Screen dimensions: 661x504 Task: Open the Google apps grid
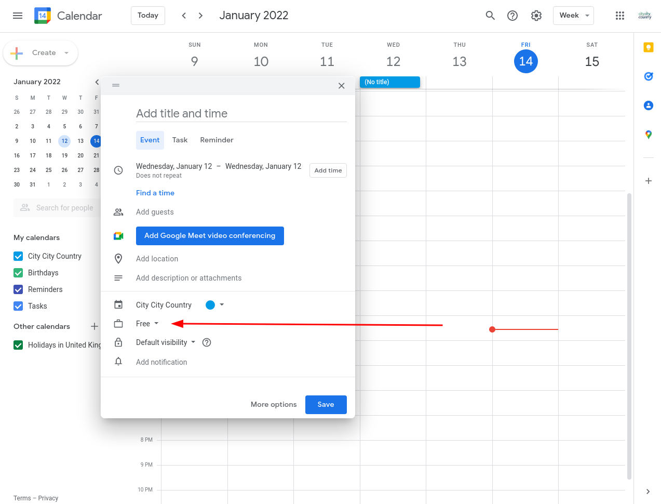pos(620,16)
